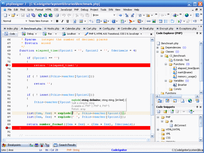Click the Italic formatting icon
Image resolution: width=204 pixels, height=153 pixels.
(62, 21)
